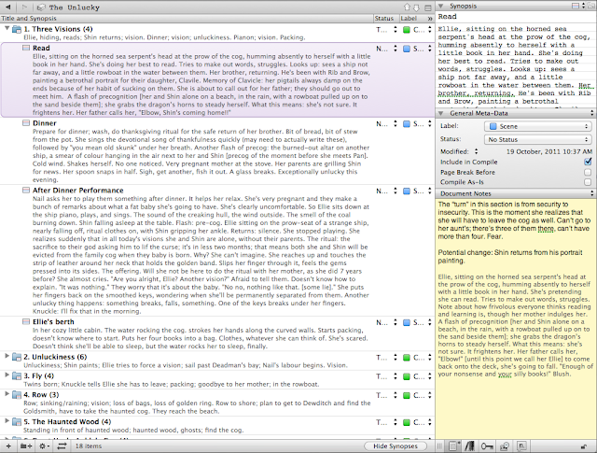The width and height of the screenshot is (597, 453).
Task: Click Read document text icon
Action: 26,48
